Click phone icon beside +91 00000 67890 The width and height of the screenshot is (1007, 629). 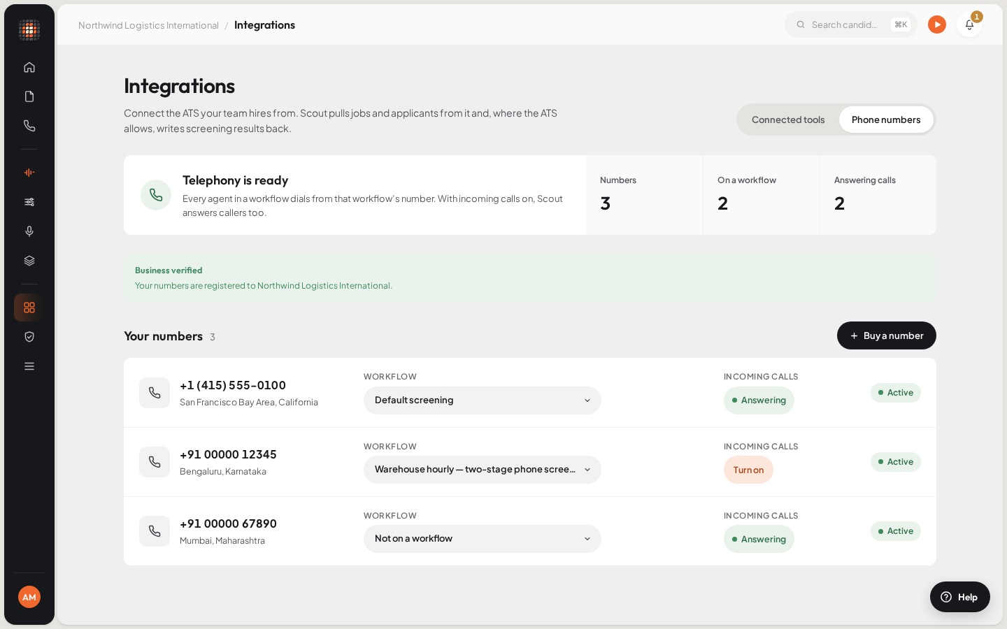click(155, 531)
